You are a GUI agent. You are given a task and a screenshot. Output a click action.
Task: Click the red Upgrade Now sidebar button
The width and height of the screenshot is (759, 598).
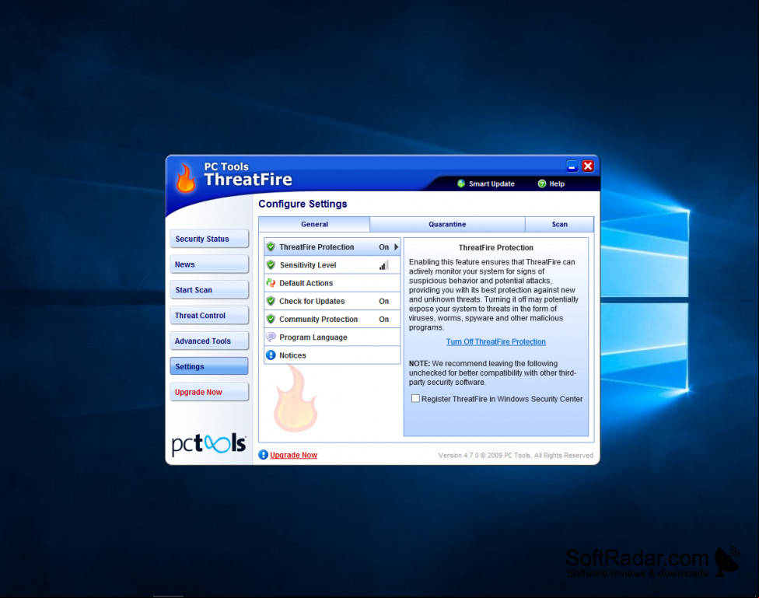pyautogui.click(x=209, y=392)
